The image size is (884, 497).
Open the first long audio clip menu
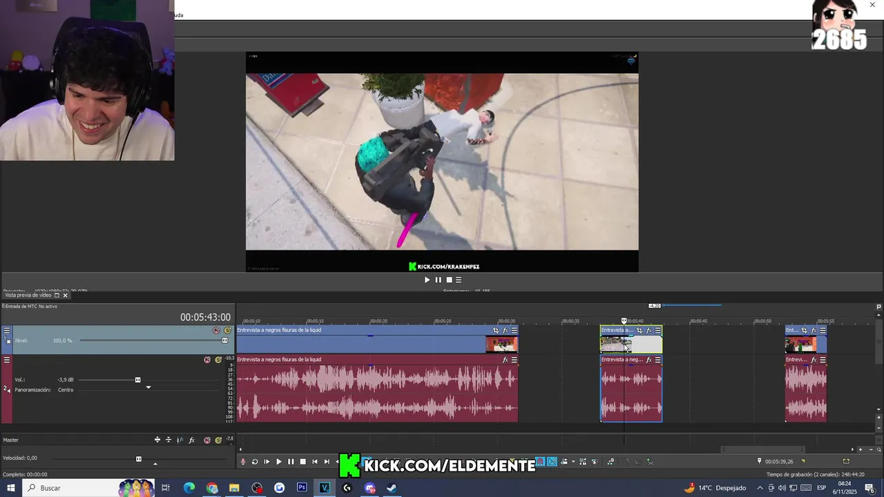pyautogui.click(x=514, y=360)
